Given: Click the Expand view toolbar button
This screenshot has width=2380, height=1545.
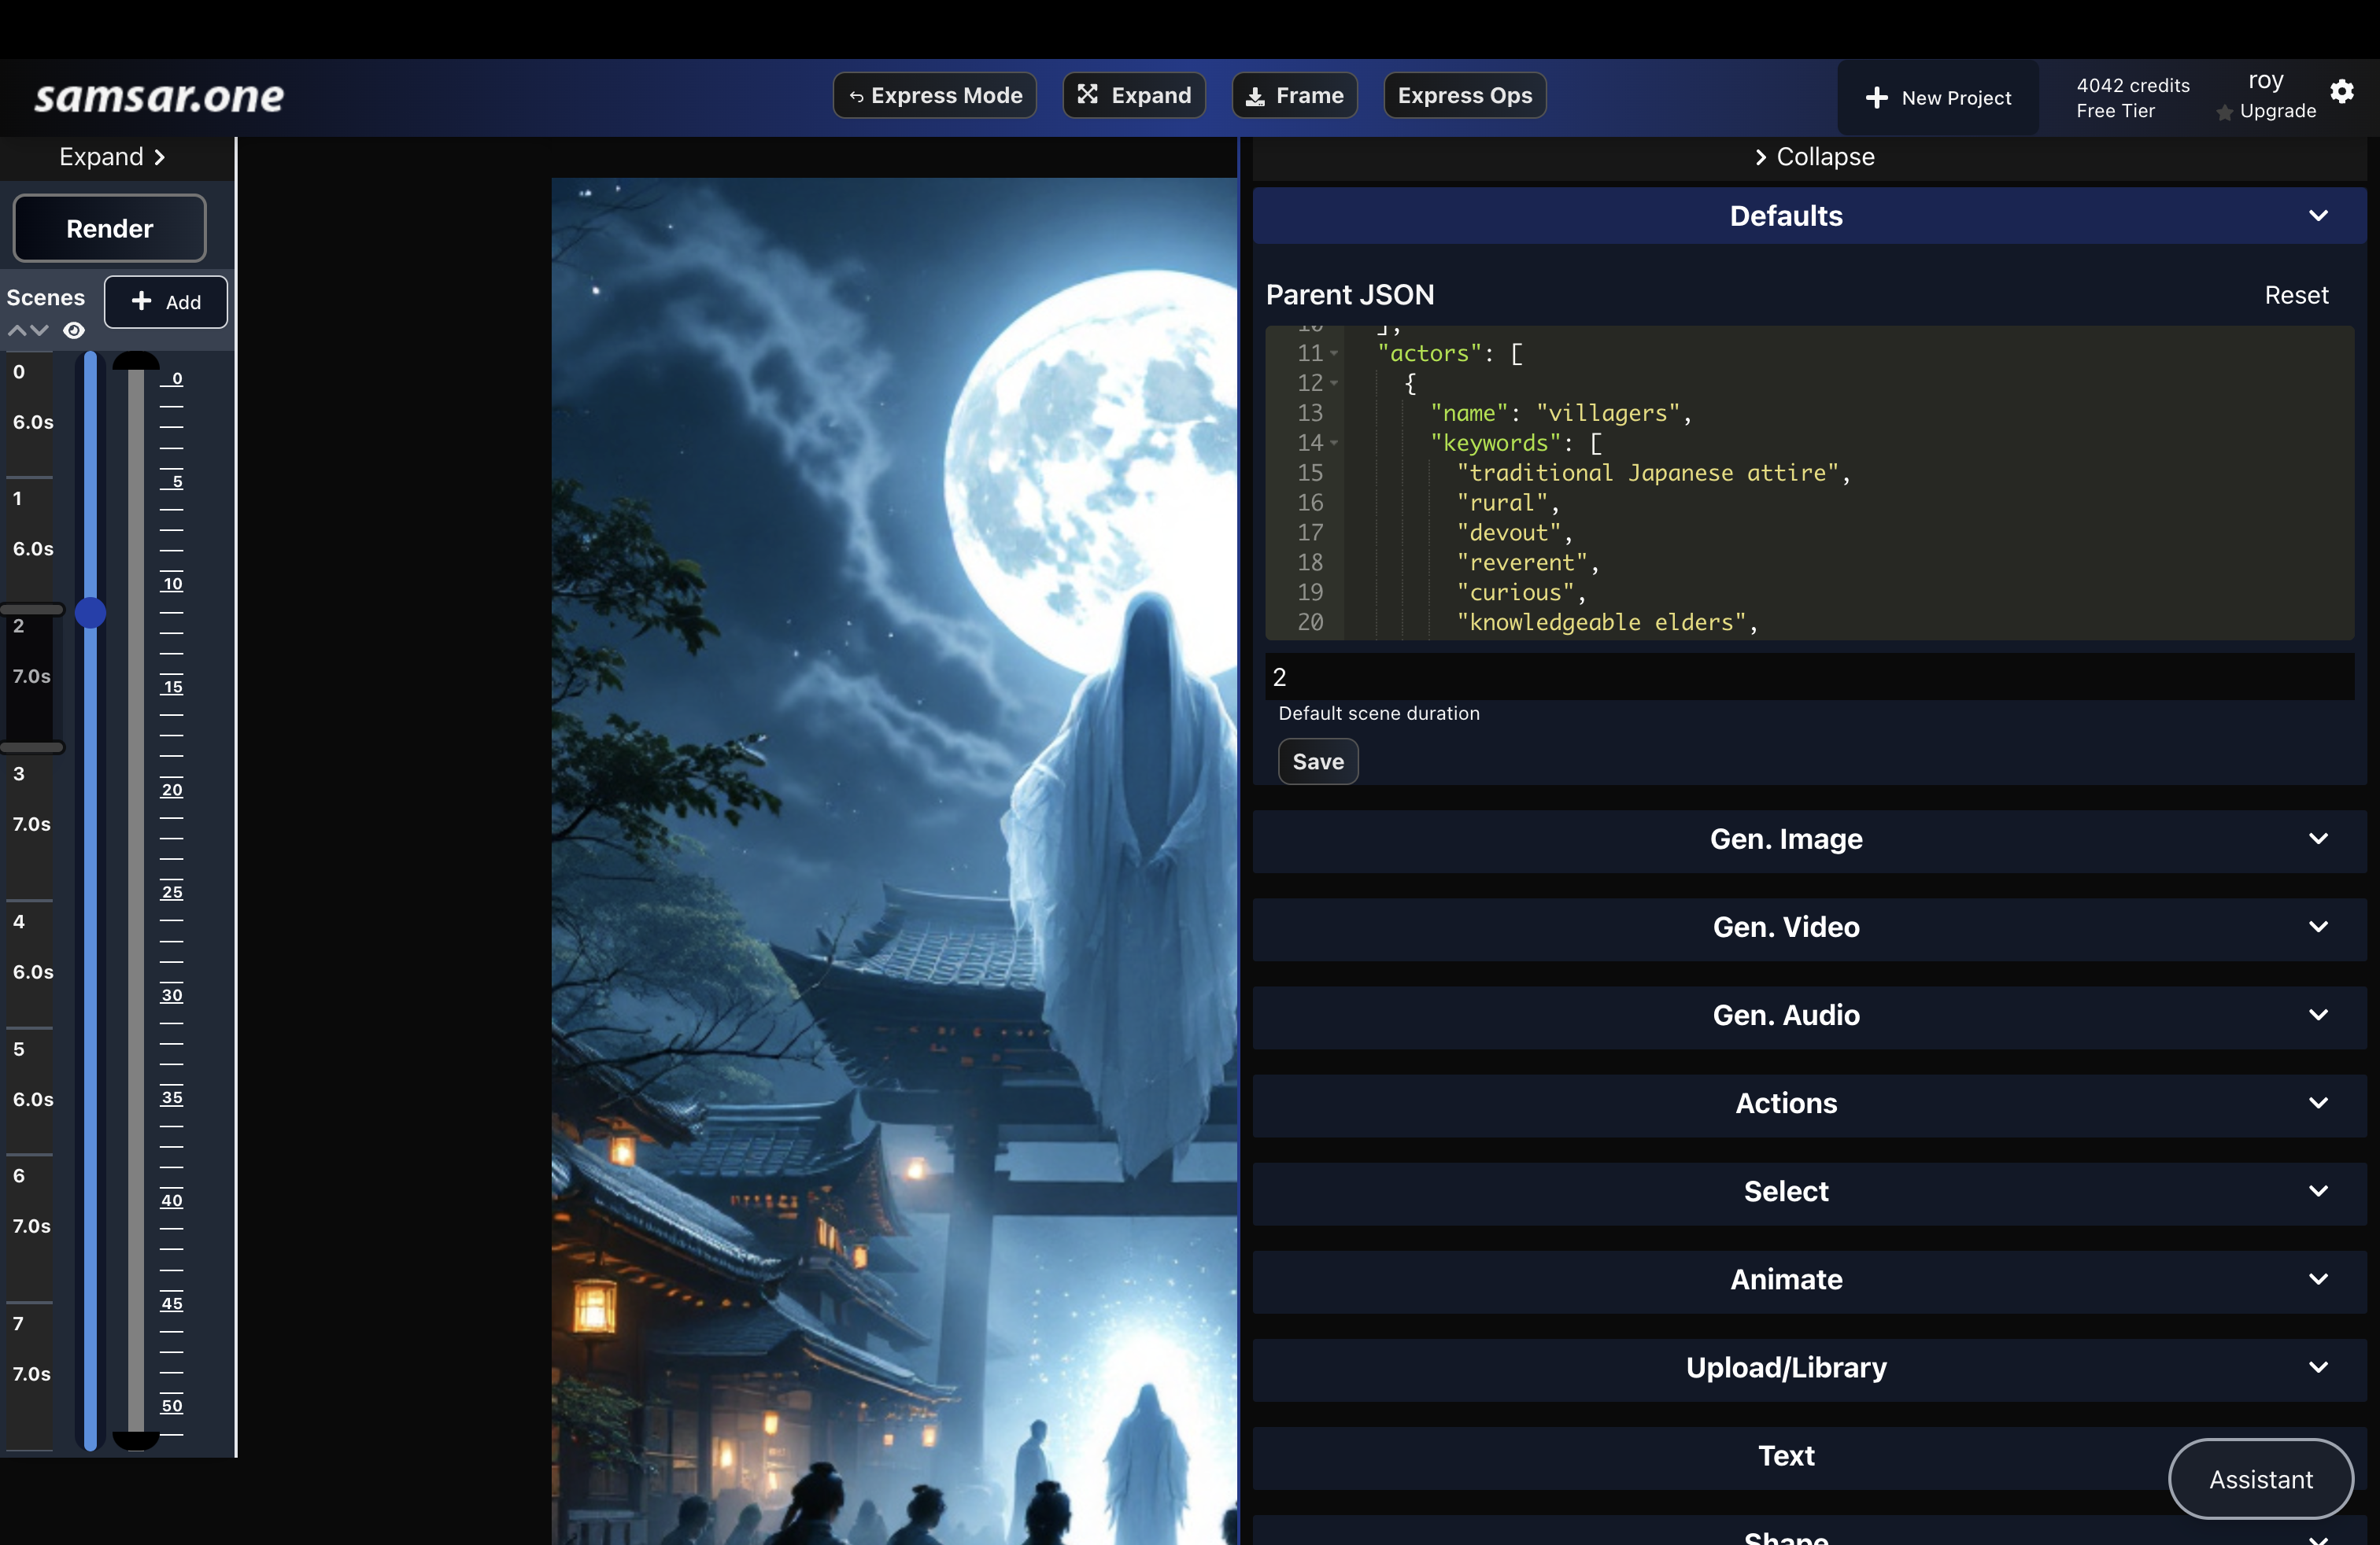Looking at the screenshot, I should [x=1133, y=95].
